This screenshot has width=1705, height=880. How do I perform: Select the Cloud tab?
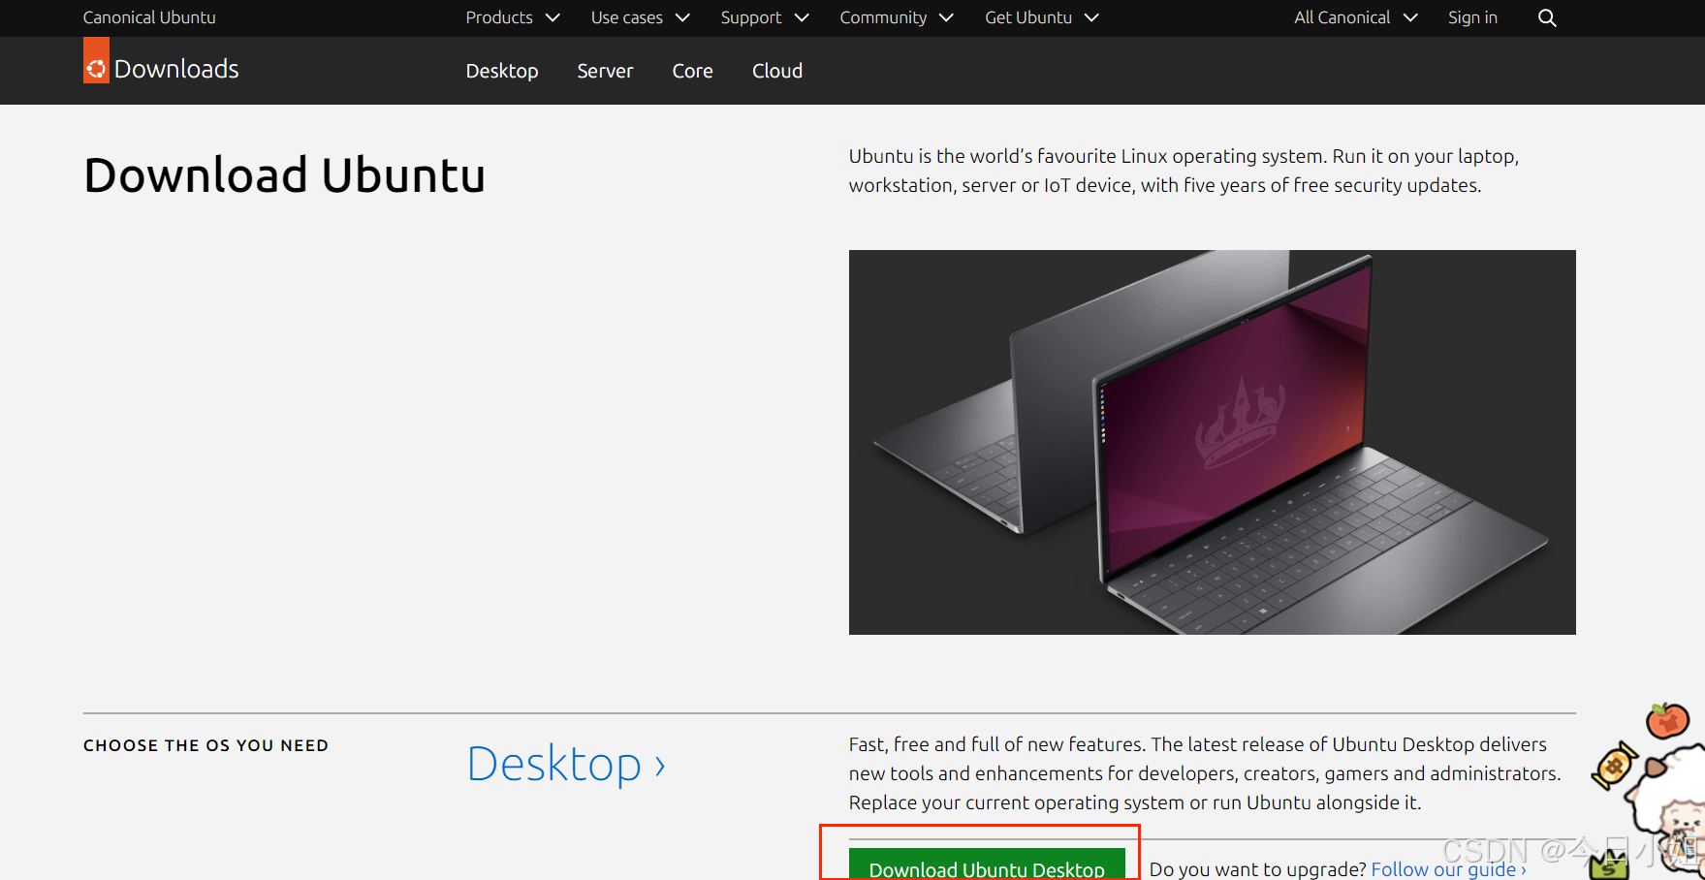[x=777, y=71]
